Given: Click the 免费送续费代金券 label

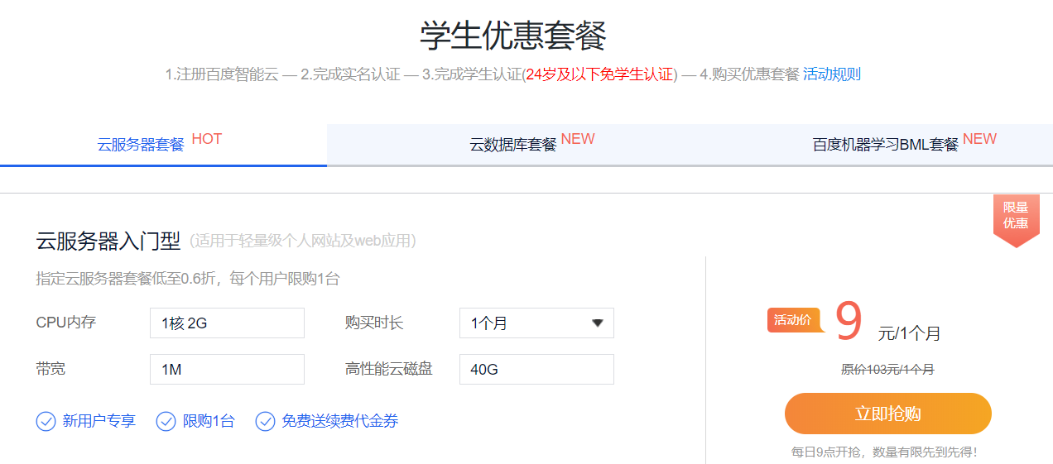Looking at the screenshot, I should 340,422.
